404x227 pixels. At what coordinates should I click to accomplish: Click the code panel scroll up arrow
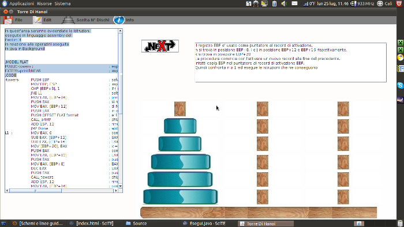pos(120,31)
